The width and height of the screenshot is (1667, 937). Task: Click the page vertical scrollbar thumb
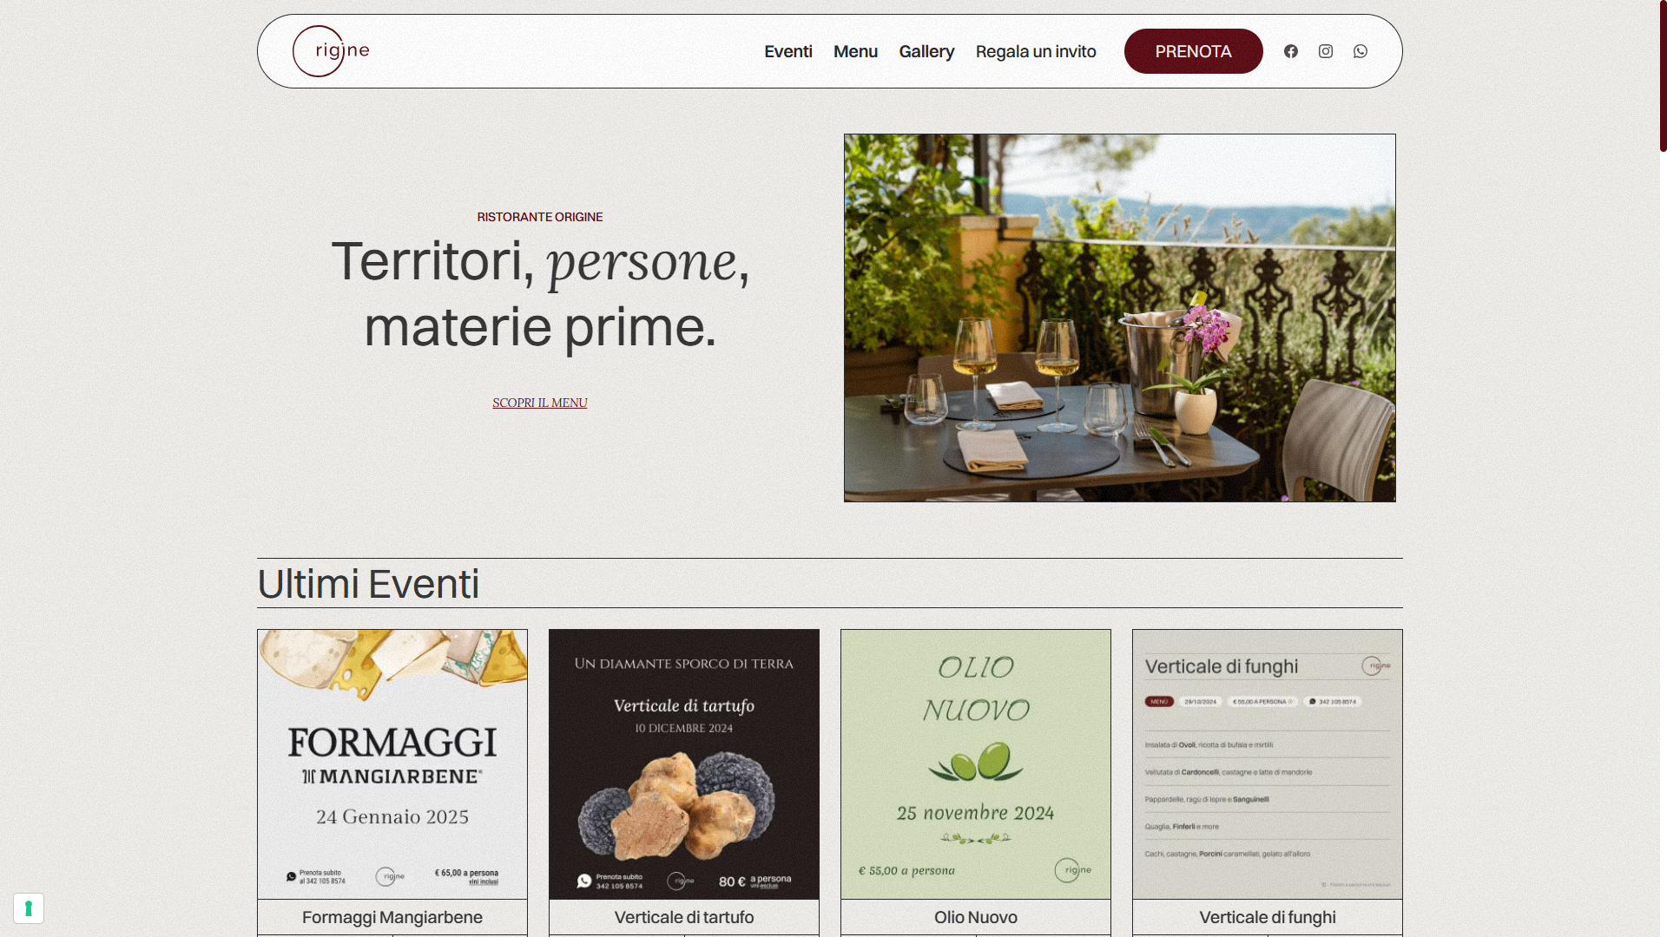click(x=1663, y=76)
